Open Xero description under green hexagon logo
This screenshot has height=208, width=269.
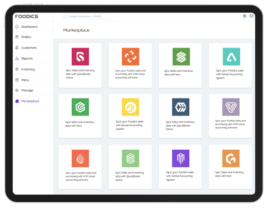(x=80, y=124)
